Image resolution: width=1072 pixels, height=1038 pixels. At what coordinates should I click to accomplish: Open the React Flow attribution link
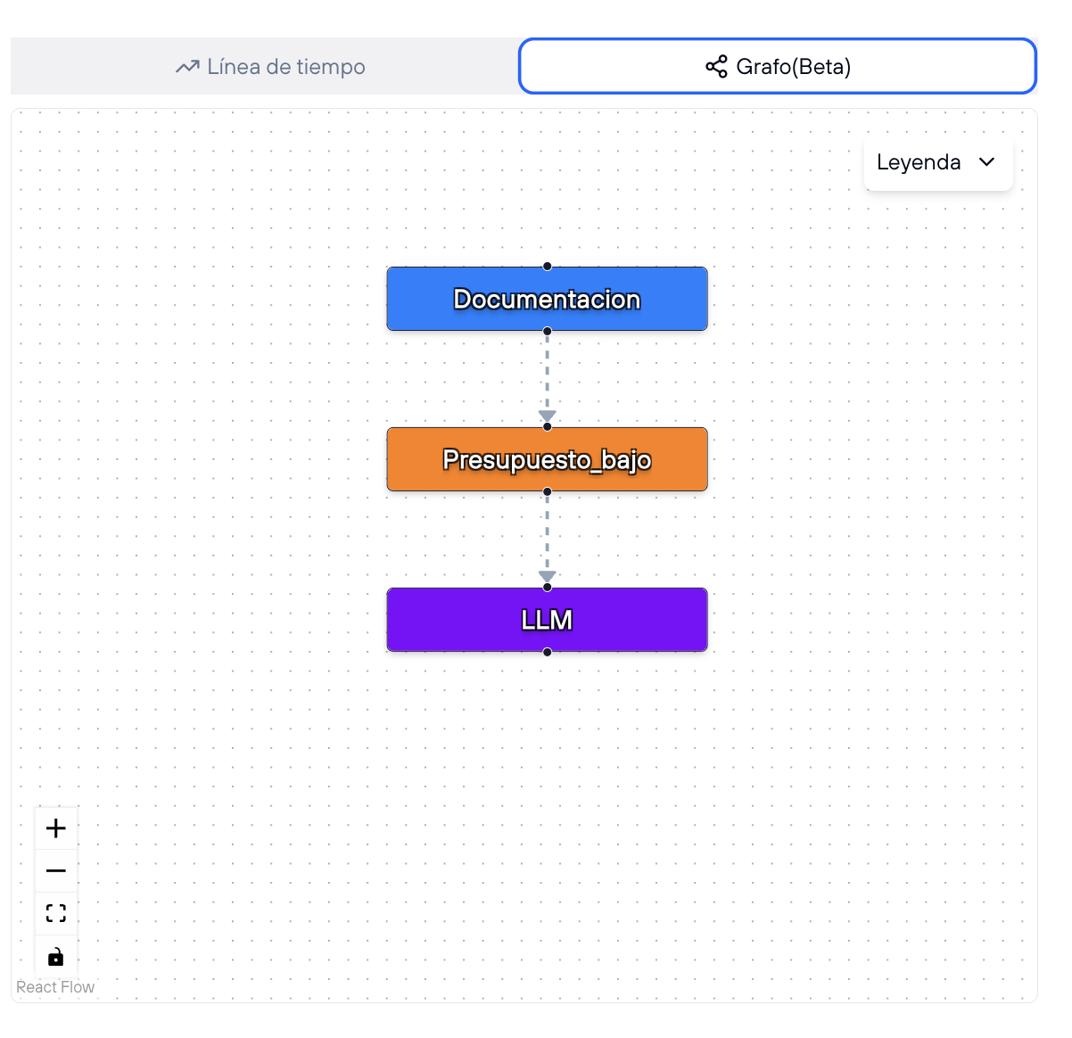click(55, 987)
